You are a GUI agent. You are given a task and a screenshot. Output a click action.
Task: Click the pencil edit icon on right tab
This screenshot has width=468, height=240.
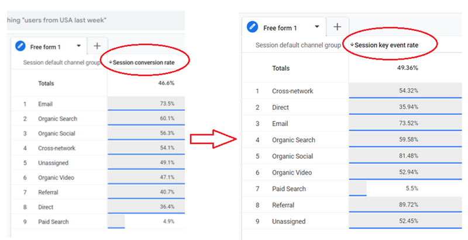coord(253,27)
